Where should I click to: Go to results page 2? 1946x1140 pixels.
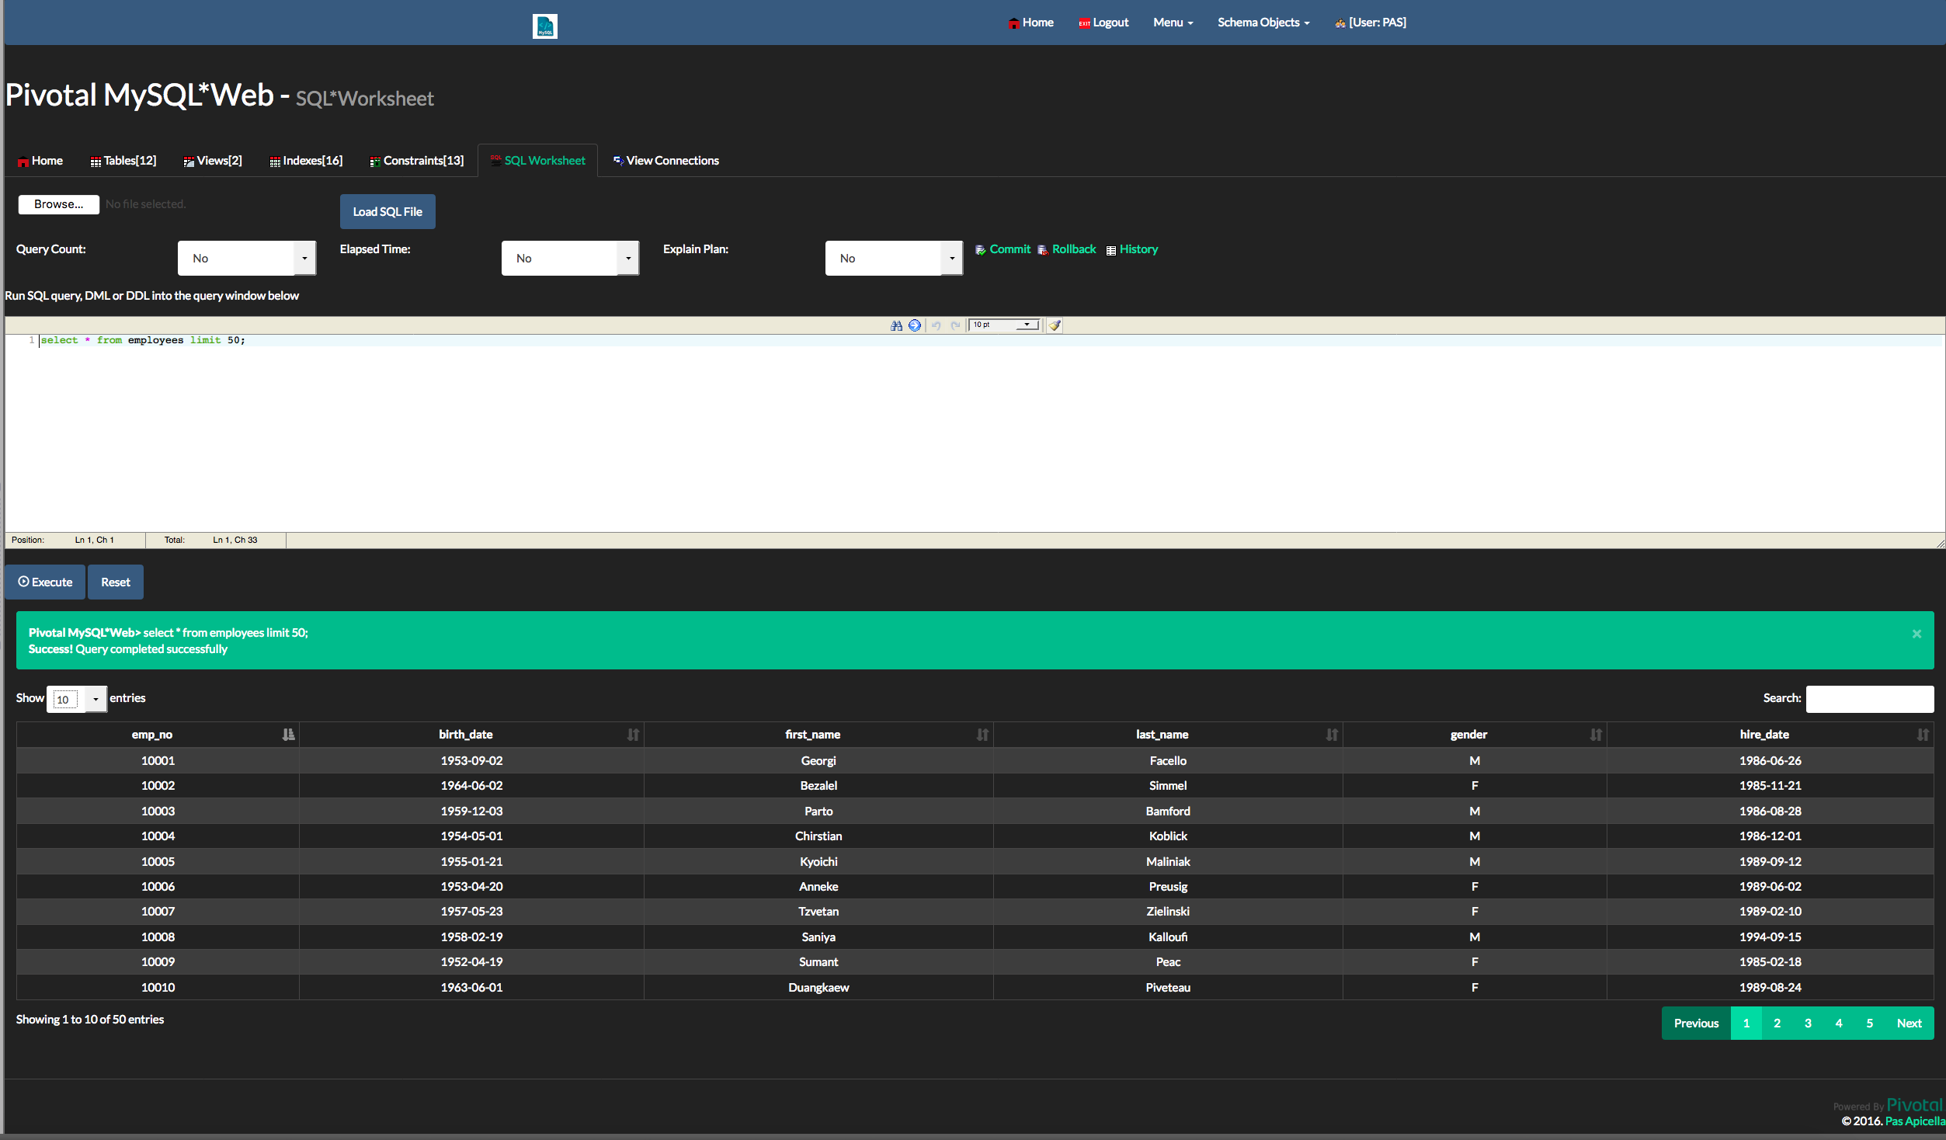1777,1024
